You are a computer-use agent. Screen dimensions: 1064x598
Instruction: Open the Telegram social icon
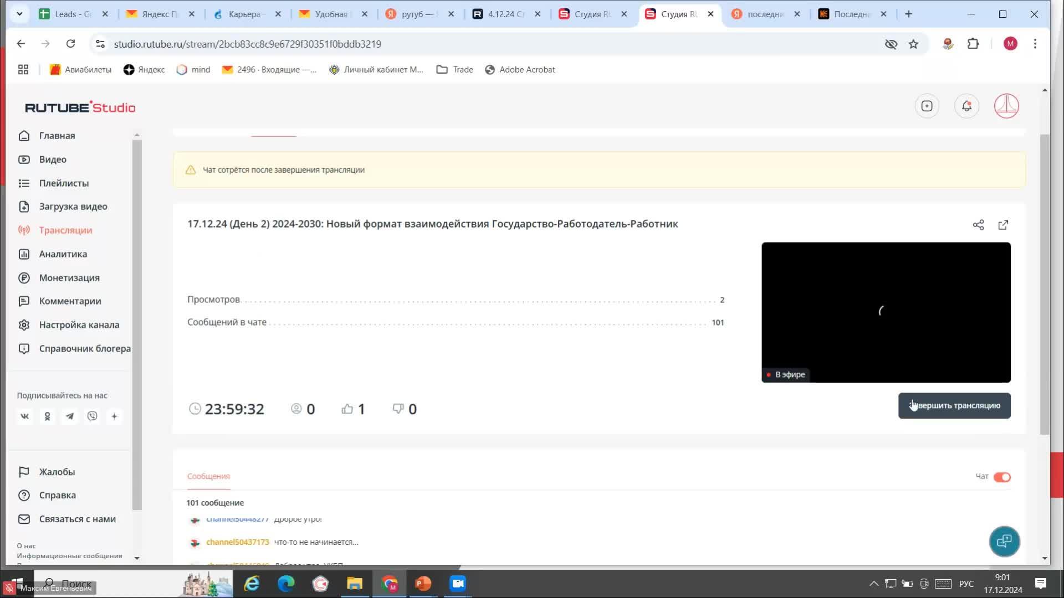pos(69,416)
